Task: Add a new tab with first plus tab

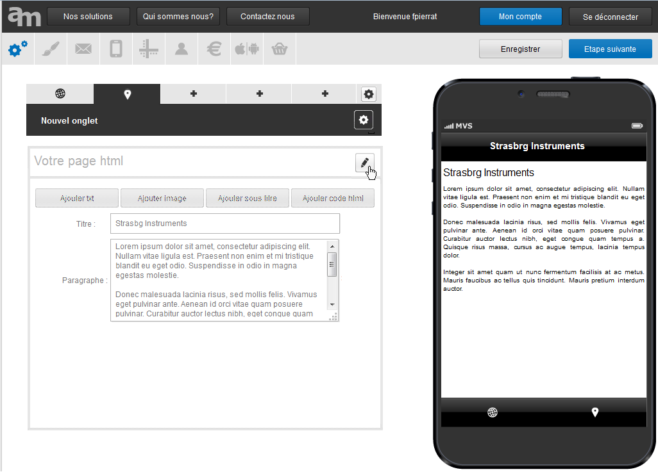Action: (x=194, y=94)
